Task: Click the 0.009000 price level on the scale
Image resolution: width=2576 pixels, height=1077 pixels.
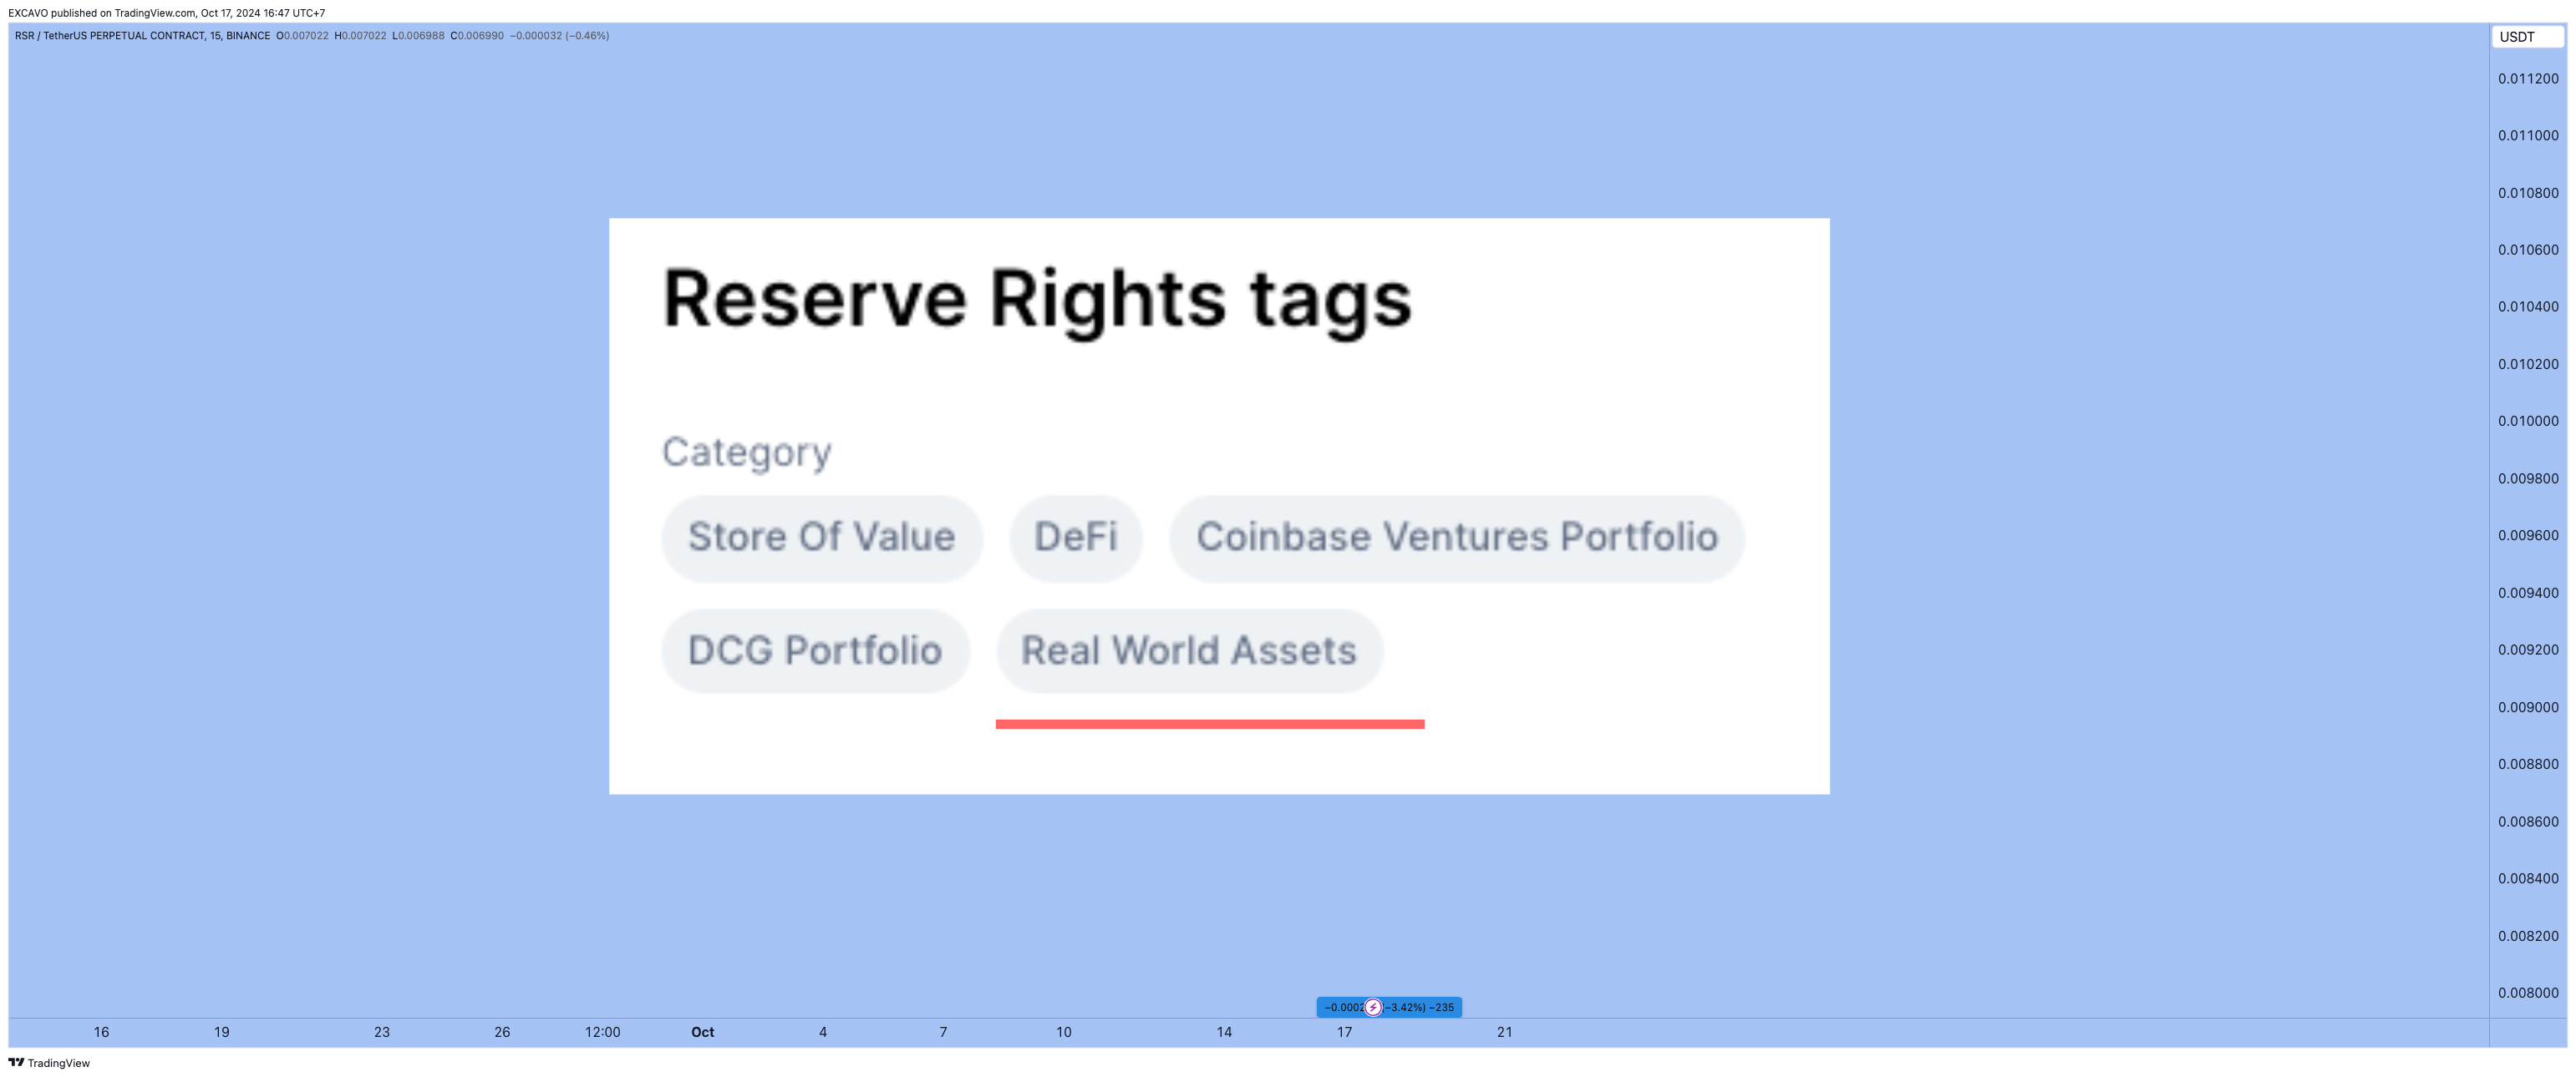Action: point(2528,706)
